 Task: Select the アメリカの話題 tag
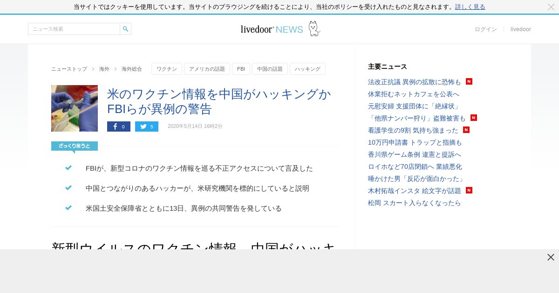coord(207,69)
